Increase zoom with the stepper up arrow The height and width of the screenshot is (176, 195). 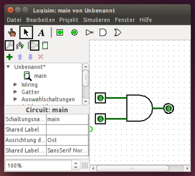pyautogui.click(x=76, y=163)
